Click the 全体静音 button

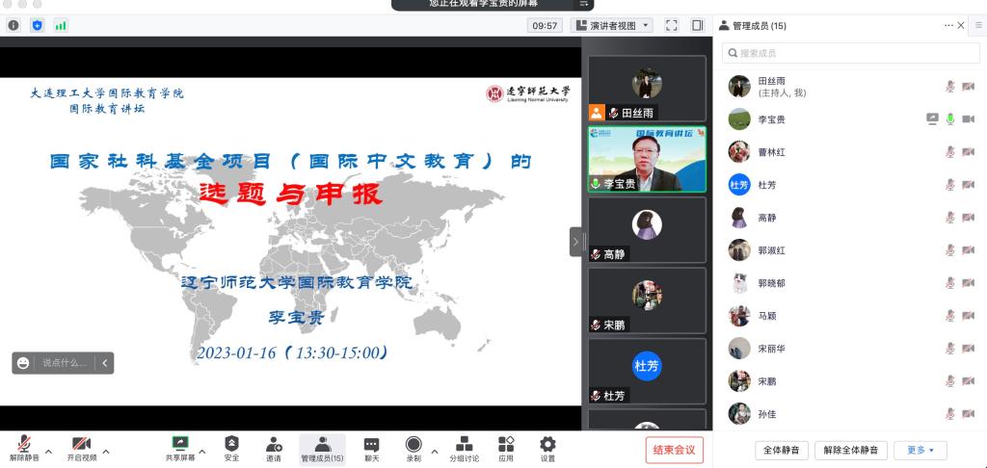780,450
